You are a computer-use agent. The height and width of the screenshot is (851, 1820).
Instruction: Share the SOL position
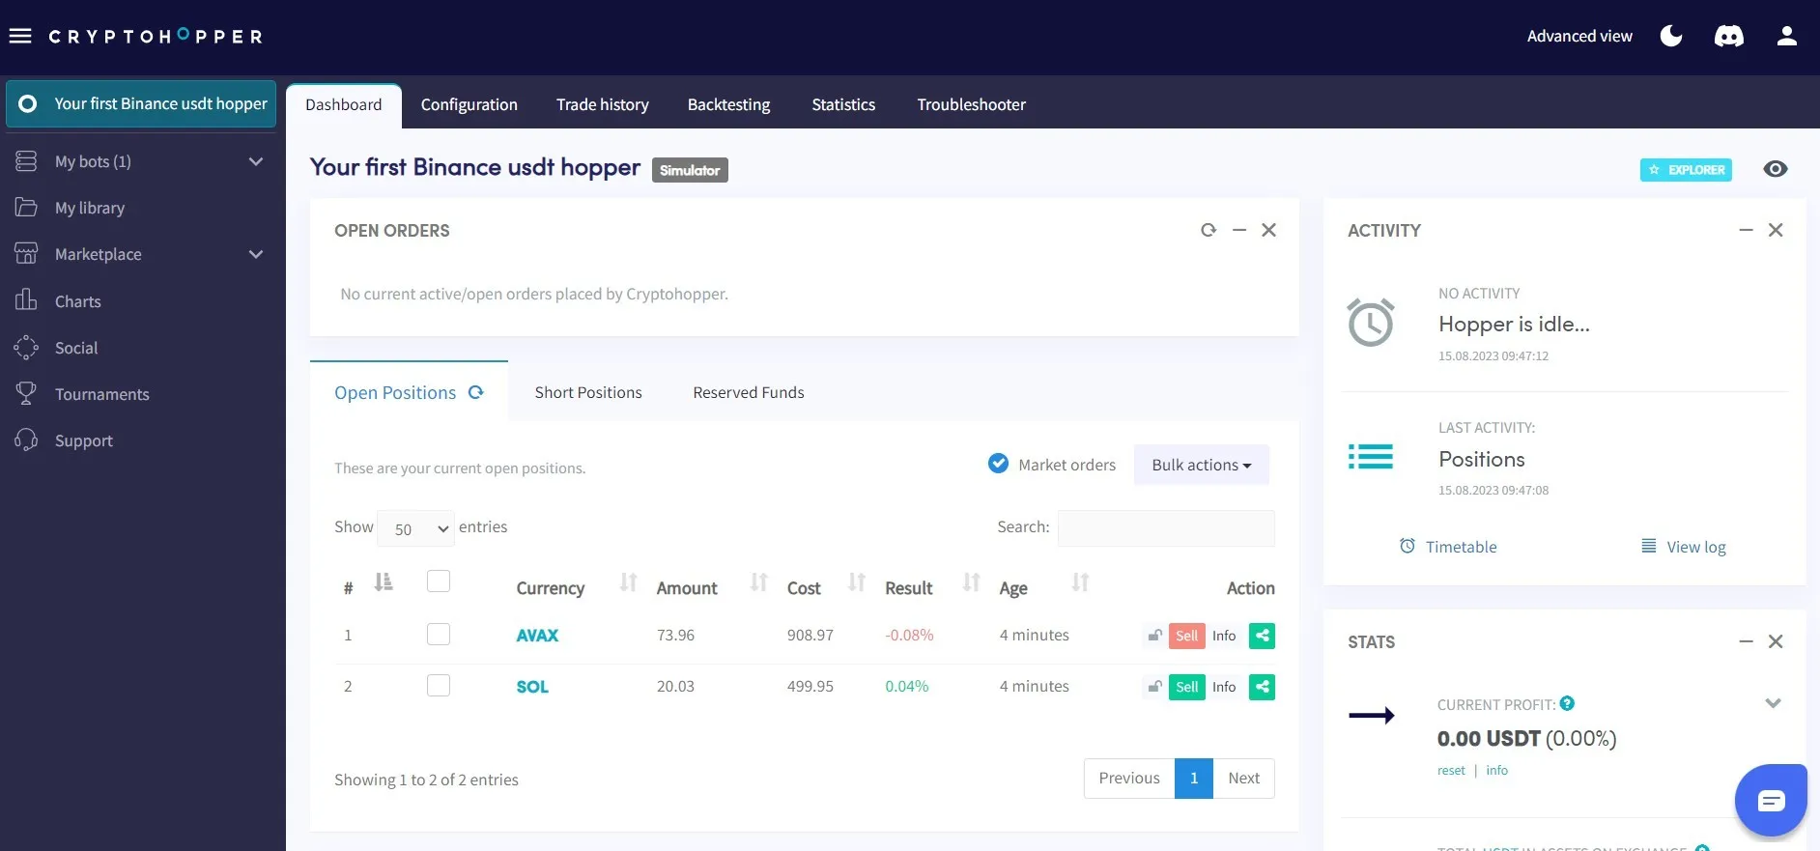1262,687
